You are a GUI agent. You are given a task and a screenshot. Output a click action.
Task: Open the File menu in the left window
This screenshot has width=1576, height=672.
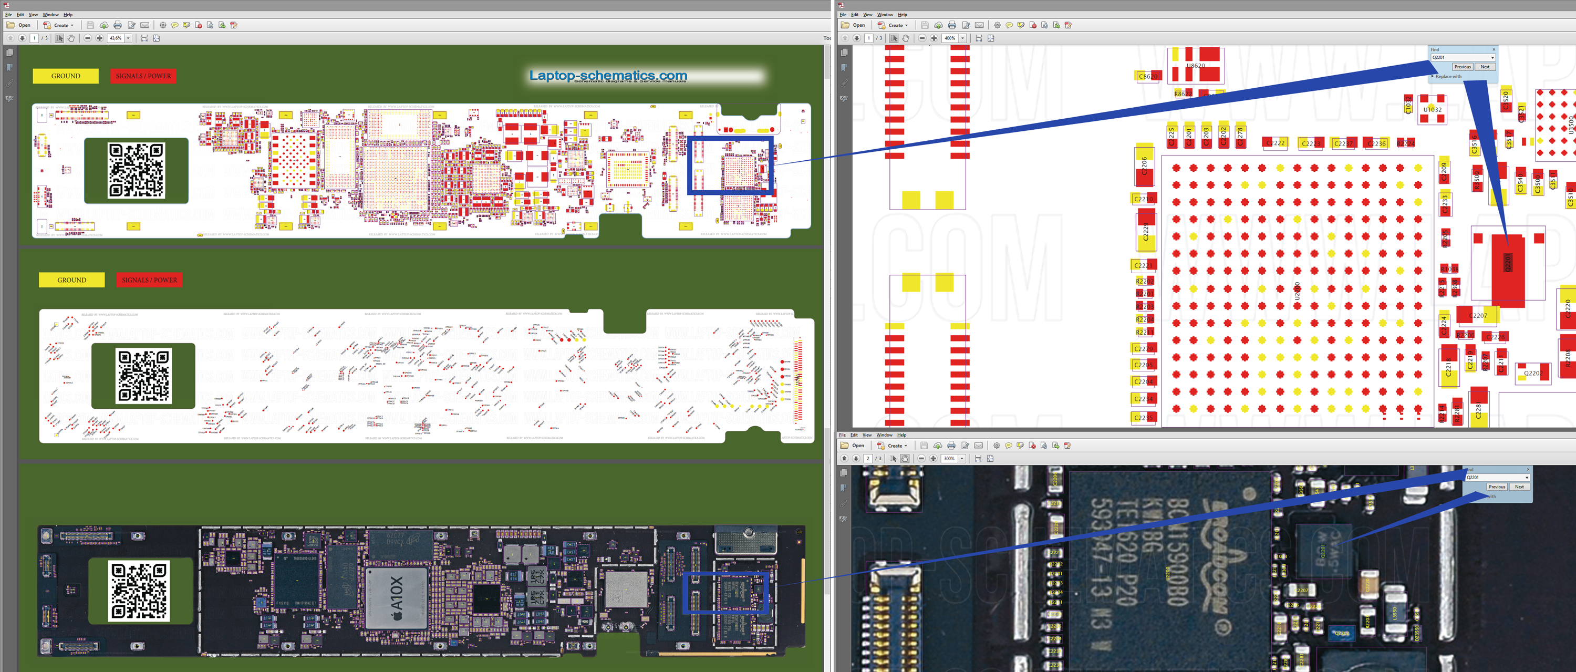pos(8,15)
